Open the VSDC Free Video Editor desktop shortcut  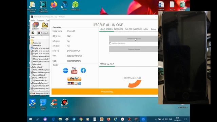(43, 6)
